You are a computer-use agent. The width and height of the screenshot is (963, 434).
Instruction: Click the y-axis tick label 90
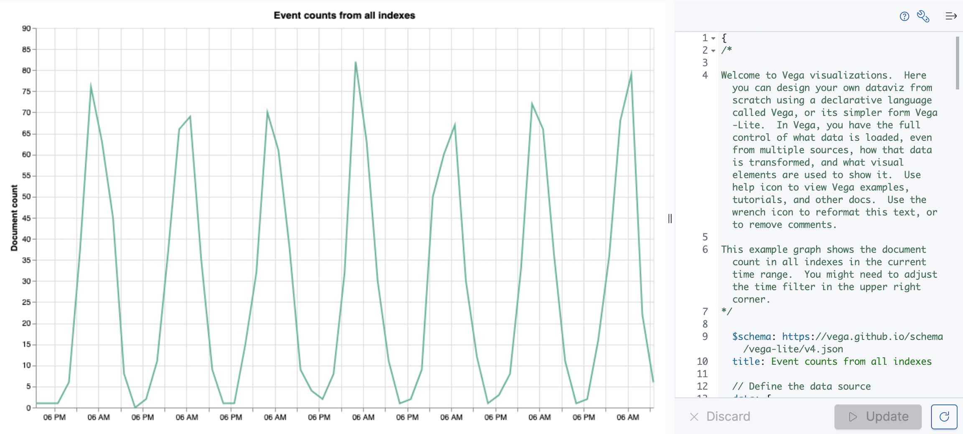(x=26, y=28)
